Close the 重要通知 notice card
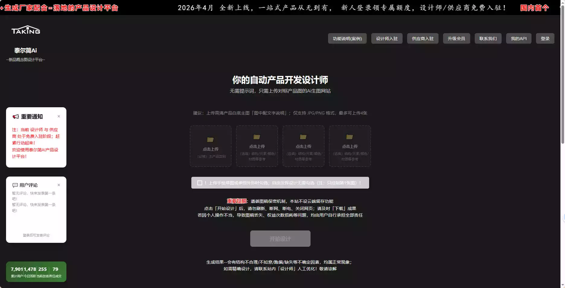 tap(59, 116)
